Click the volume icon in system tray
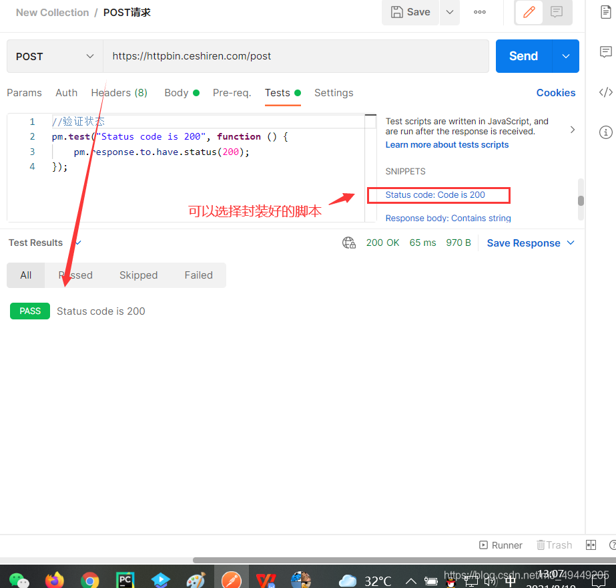This screenshot has height=588, width=616. (x=491, y=581)
